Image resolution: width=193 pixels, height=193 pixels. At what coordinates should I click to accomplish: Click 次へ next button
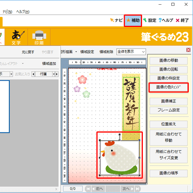[127, 189]
